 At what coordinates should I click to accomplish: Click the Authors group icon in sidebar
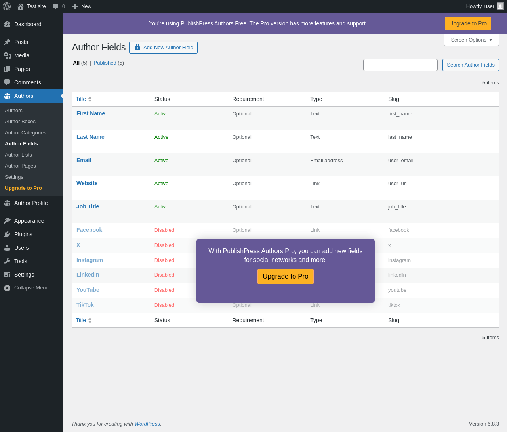pos(7,96)
